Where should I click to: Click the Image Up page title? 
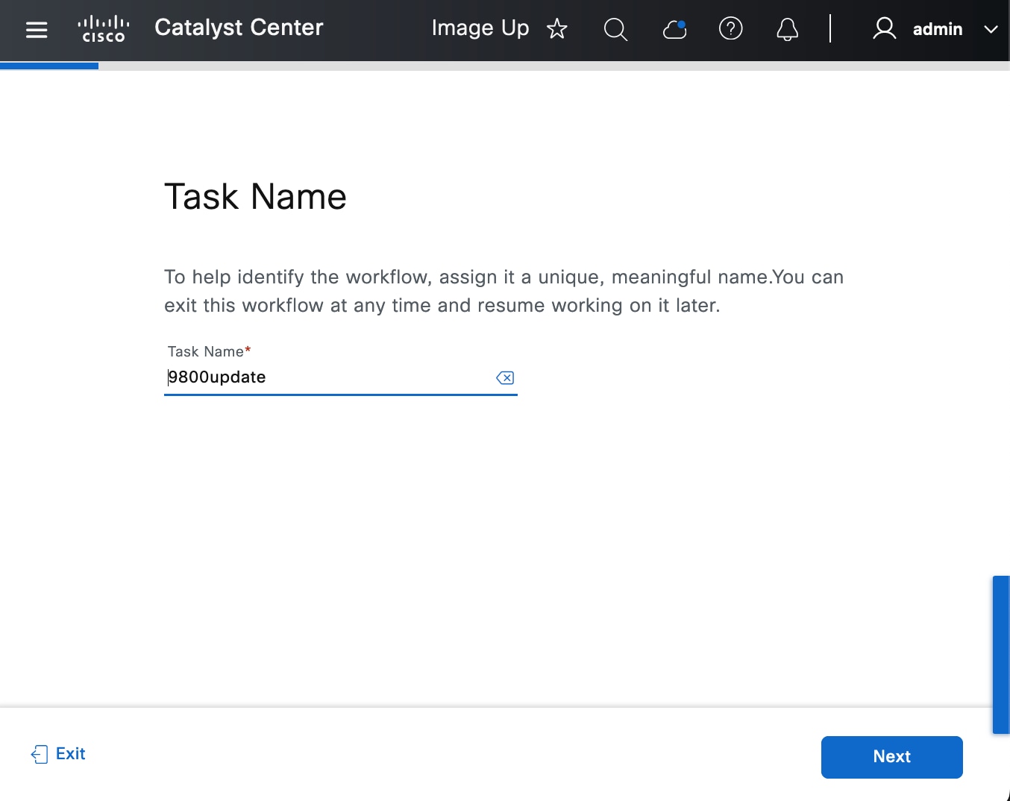480,28
